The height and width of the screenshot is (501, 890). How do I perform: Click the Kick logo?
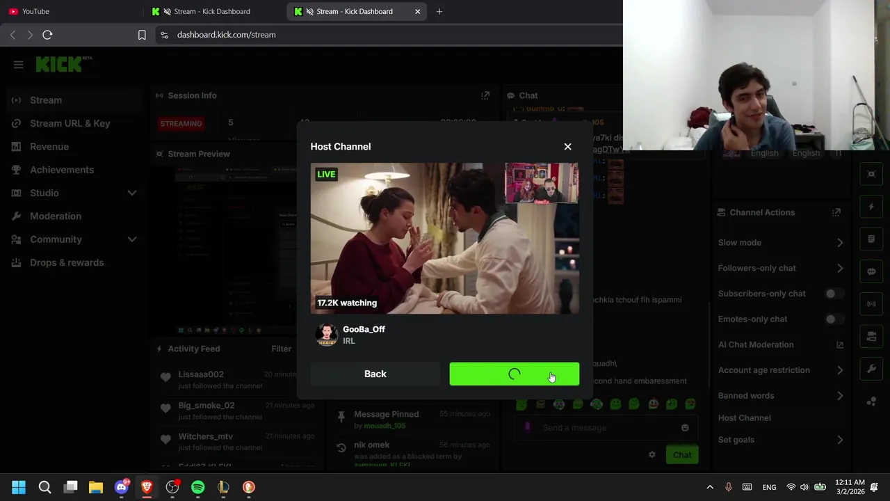point(63,64)
